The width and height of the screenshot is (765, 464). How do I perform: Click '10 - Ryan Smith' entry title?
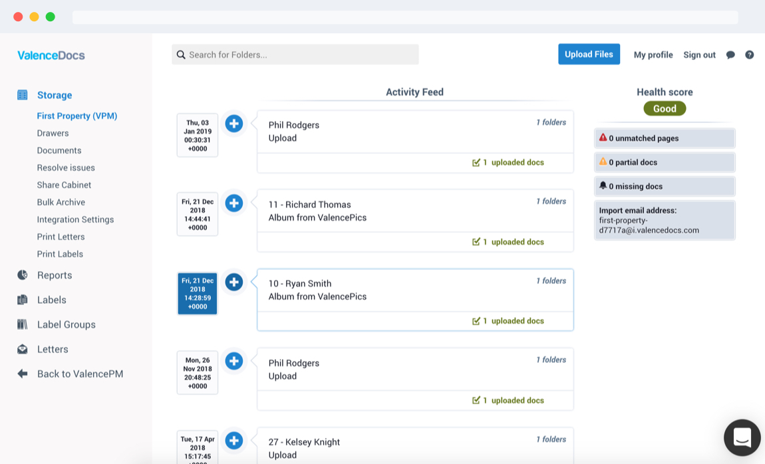tap(300, 284)
